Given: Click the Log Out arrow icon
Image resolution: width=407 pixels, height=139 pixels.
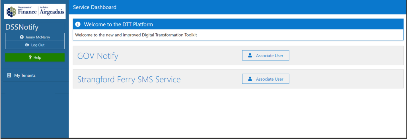Looking at the screenshot, I should [27, 45].
